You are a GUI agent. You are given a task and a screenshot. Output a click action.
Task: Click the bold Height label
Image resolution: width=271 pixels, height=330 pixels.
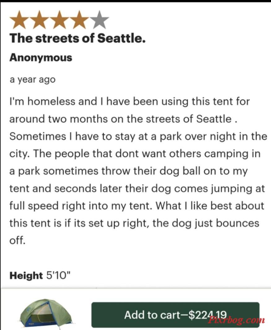pyautogui.click(x=26, y=275)
